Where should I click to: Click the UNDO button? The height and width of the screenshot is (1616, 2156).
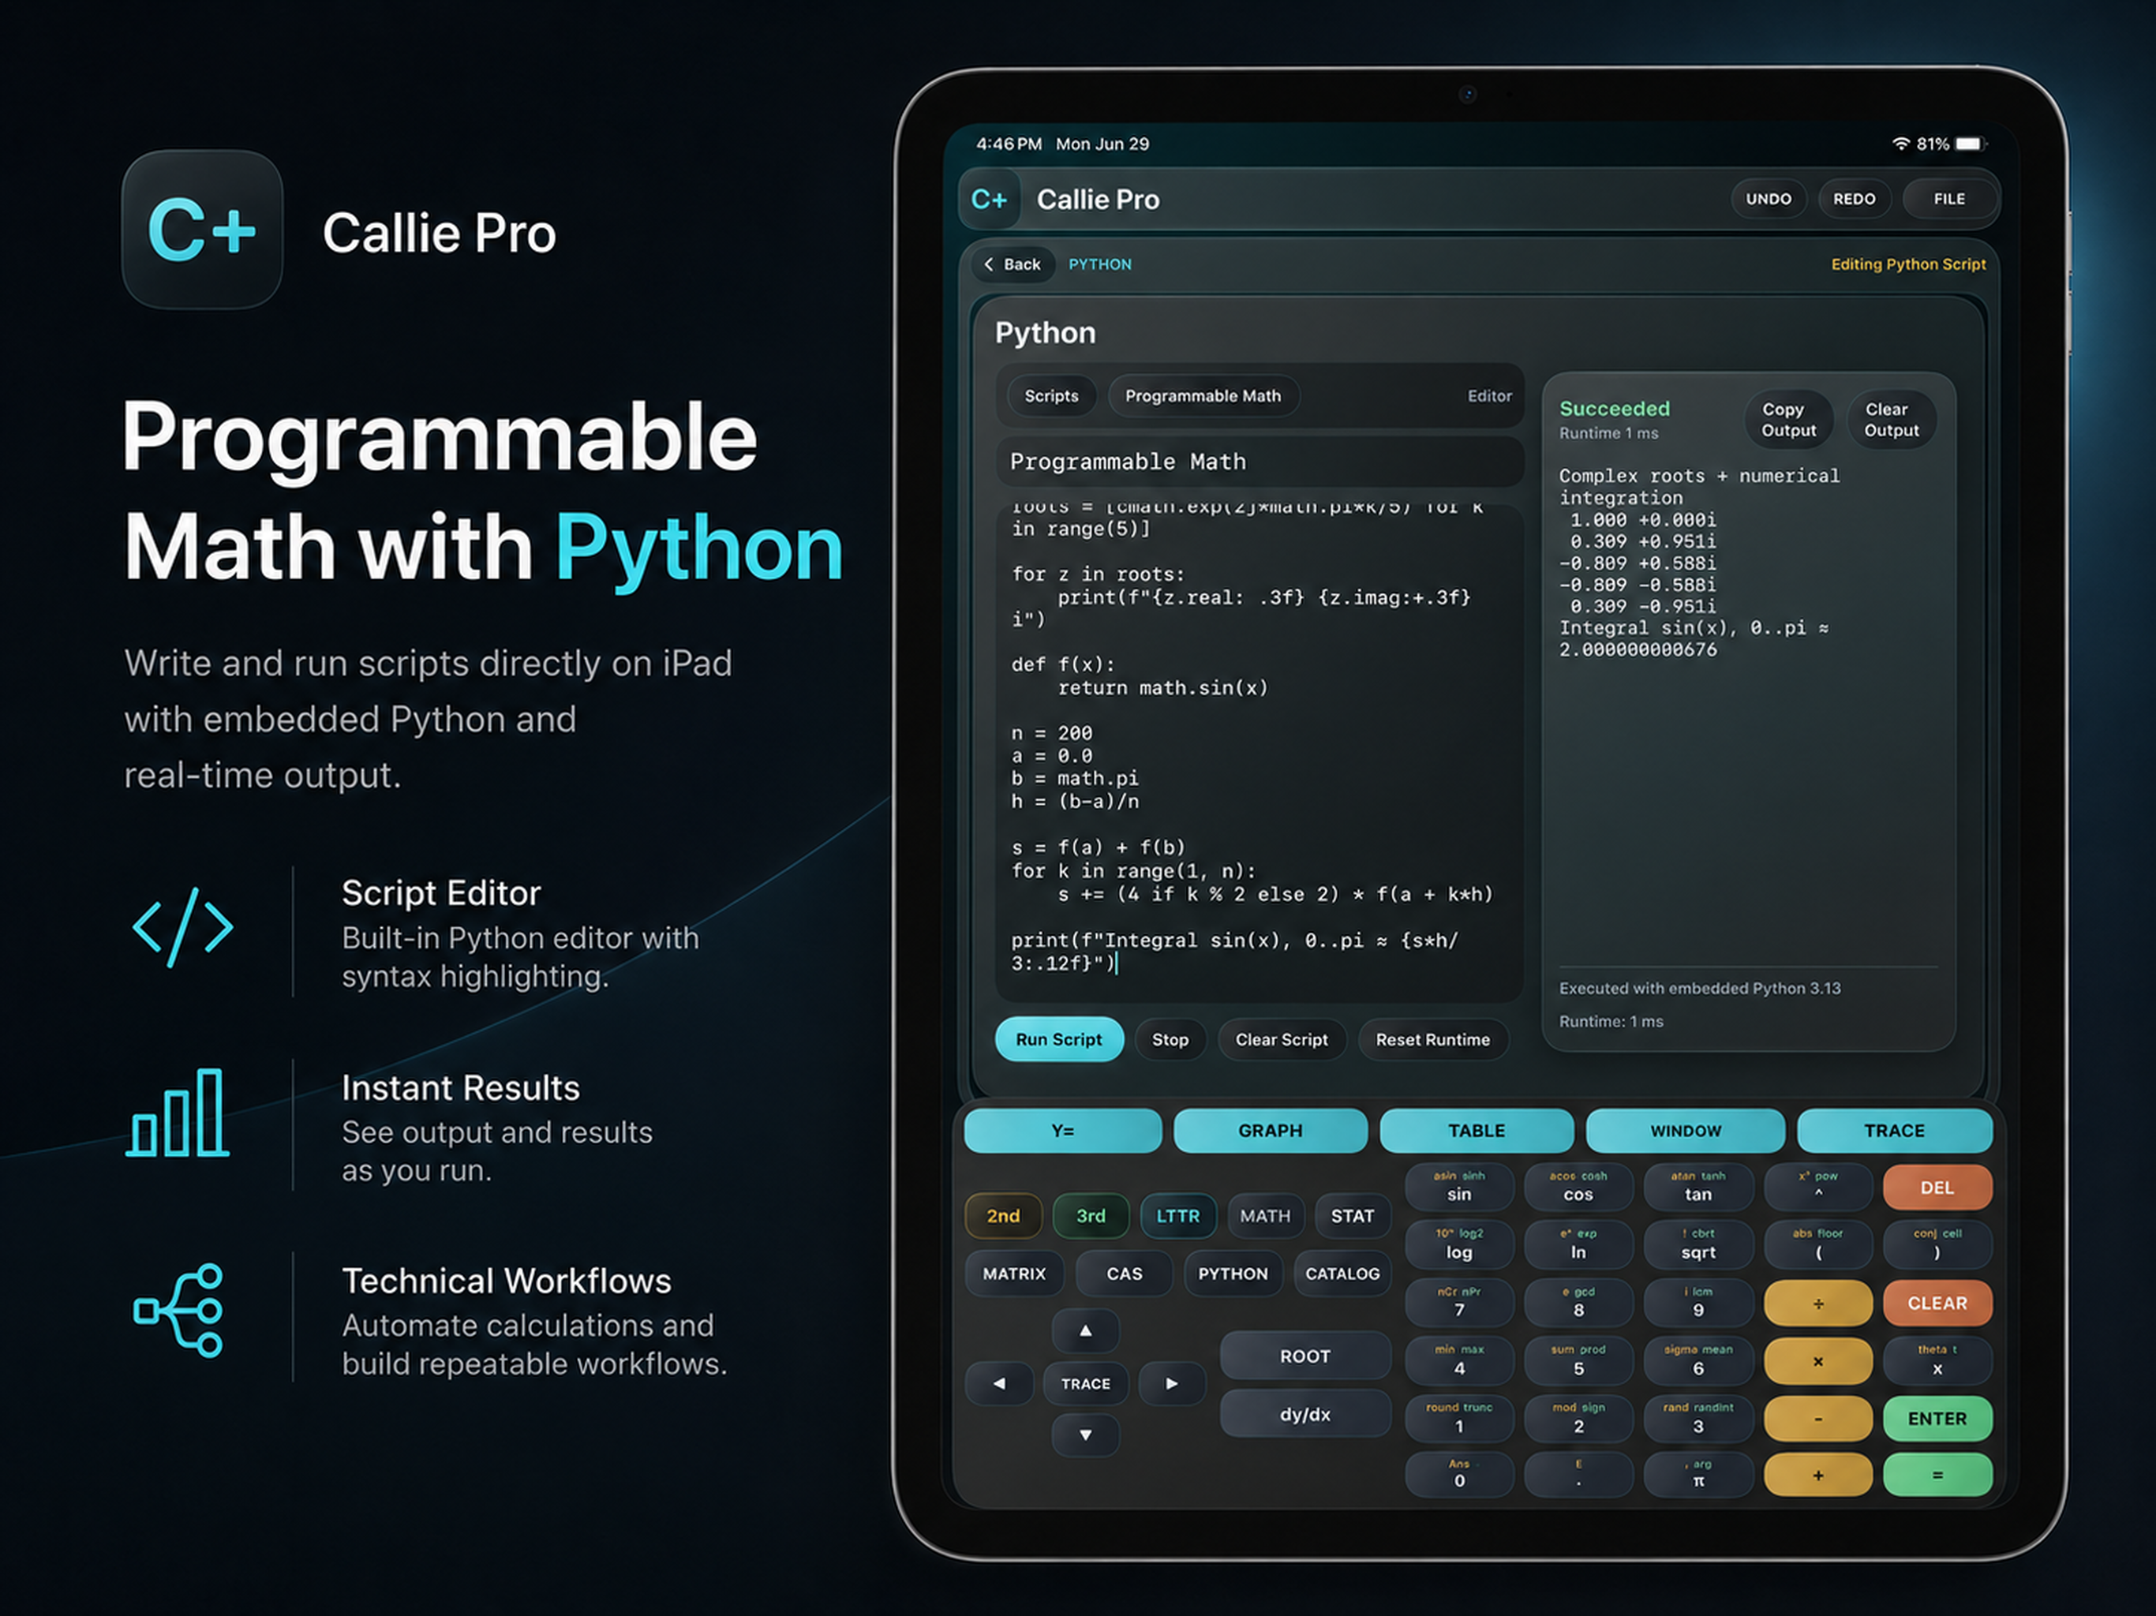pos(1768,199)
